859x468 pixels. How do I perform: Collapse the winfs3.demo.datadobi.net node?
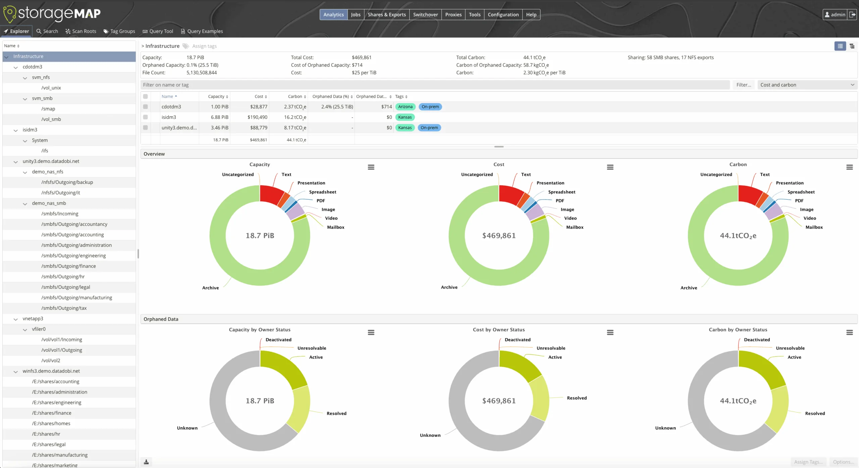coord(15,371)
